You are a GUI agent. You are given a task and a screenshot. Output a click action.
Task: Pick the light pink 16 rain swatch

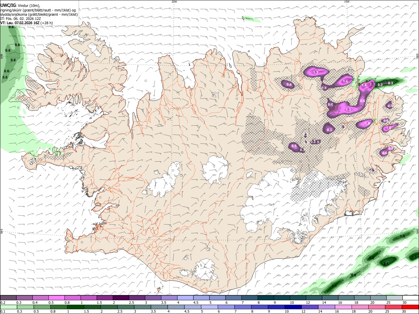343,307
